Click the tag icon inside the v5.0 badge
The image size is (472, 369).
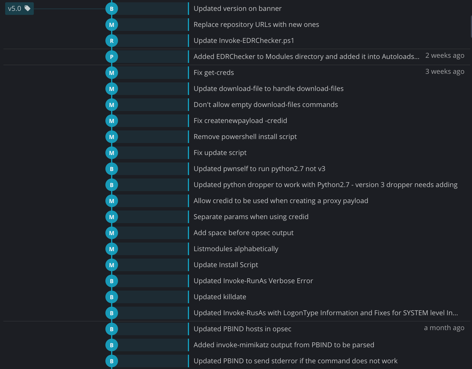click(x=27, y=9)
